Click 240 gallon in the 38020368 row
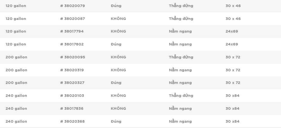281x128 pixels. click(x=16, y=121)
